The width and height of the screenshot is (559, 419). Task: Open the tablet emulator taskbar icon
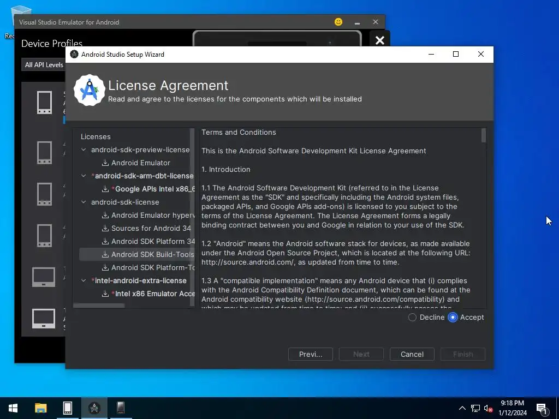(67, 408)
